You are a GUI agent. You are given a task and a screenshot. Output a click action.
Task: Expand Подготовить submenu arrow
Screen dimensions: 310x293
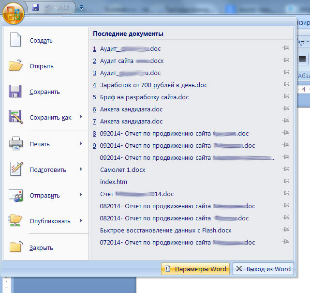point(81,169)
